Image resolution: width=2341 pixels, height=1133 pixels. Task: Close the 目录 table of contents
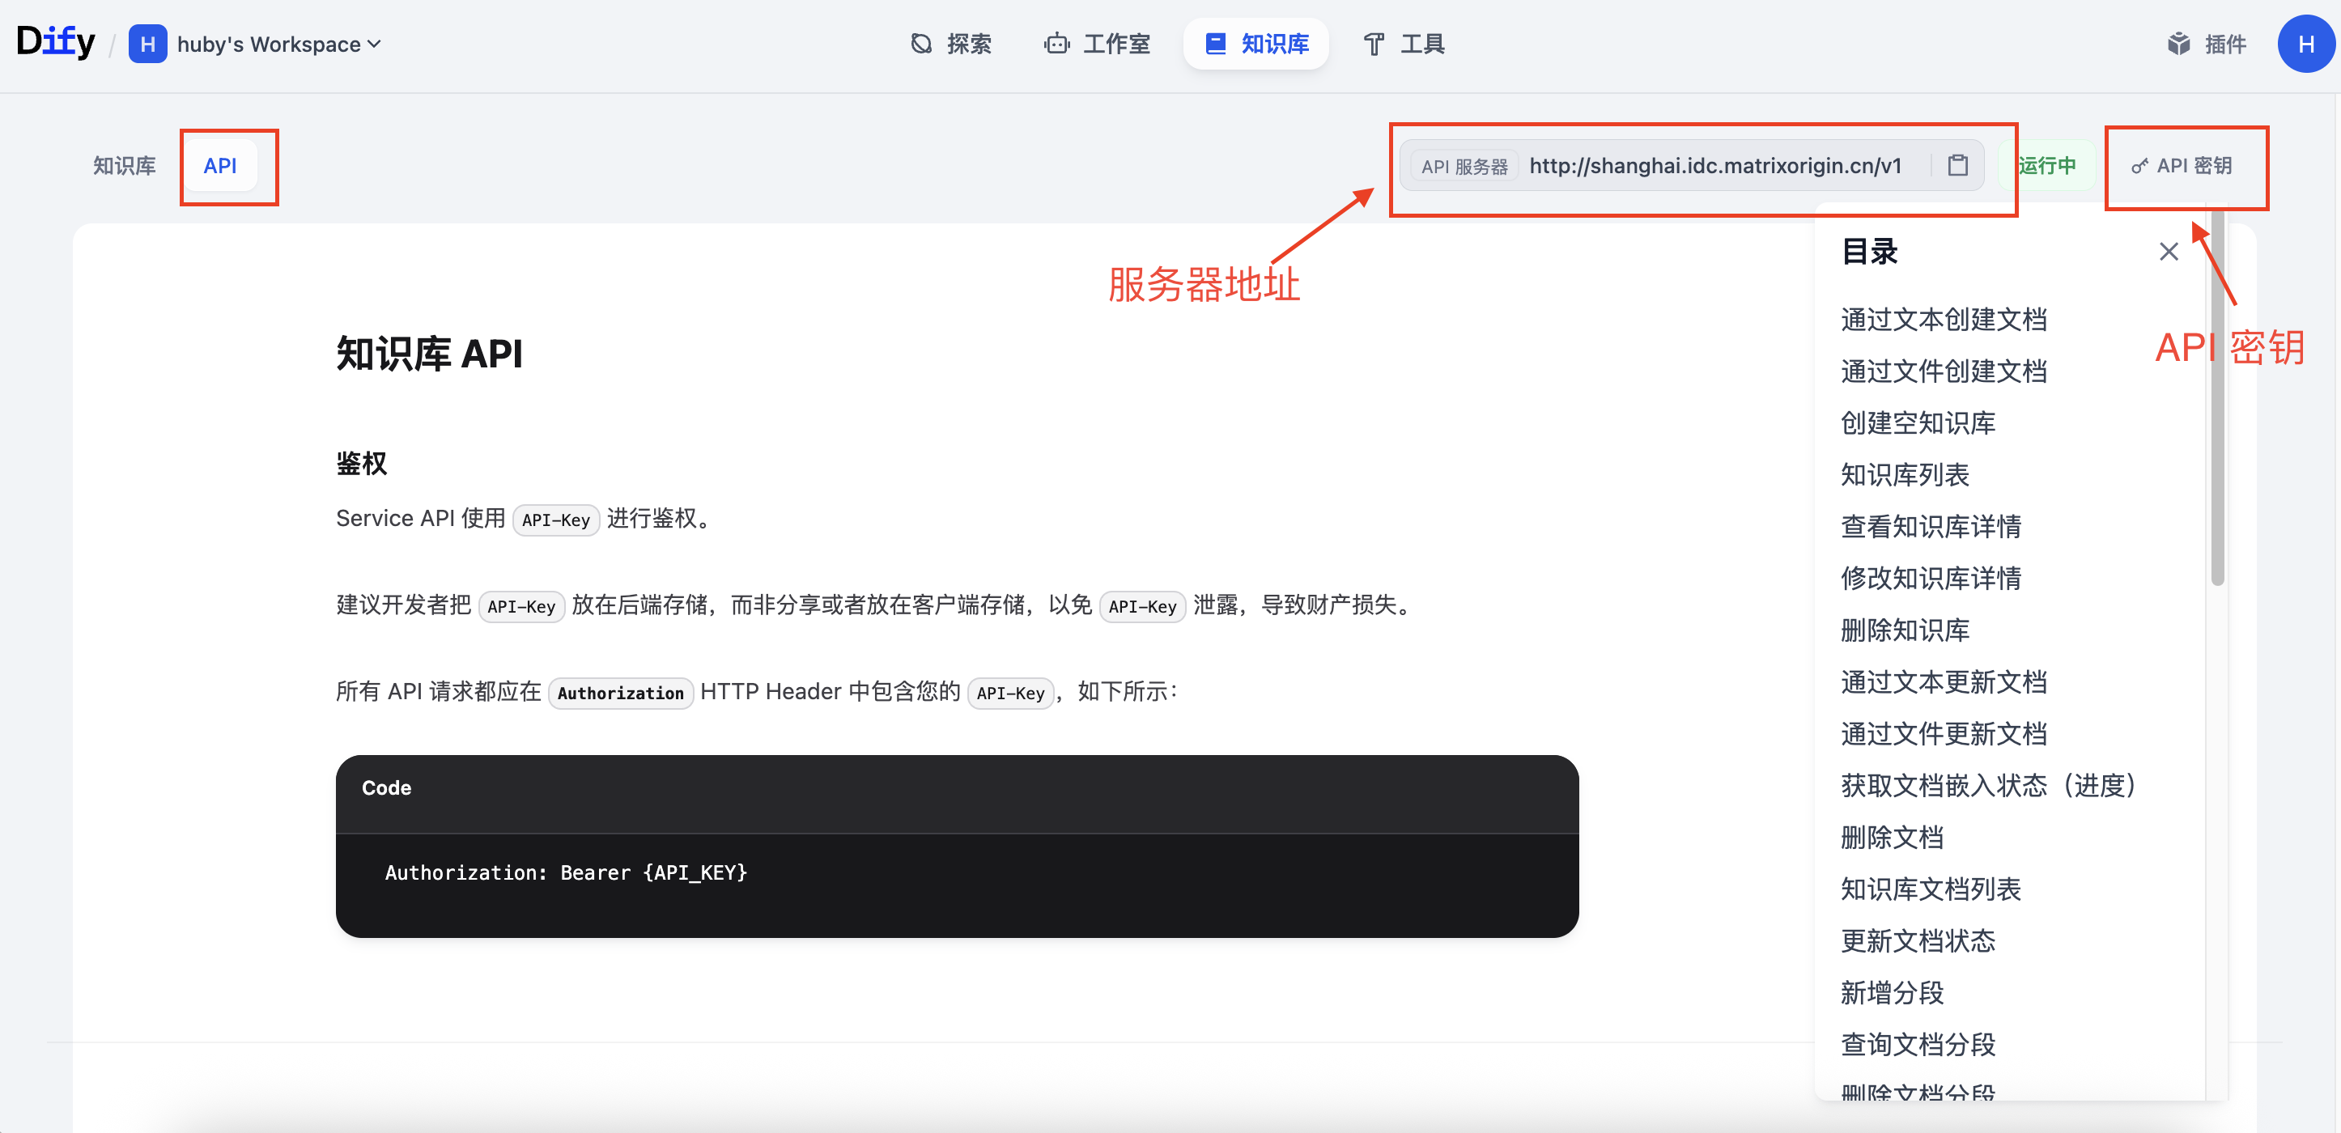tap(2169, 252)
